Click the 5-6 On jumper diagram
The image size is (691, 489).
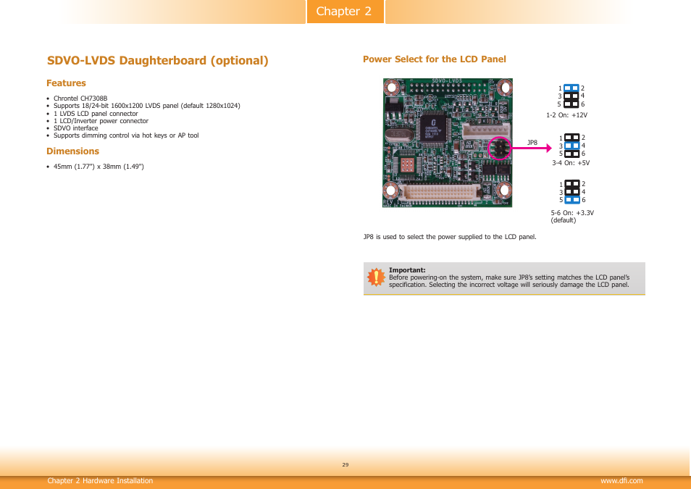tap(572, 192)
